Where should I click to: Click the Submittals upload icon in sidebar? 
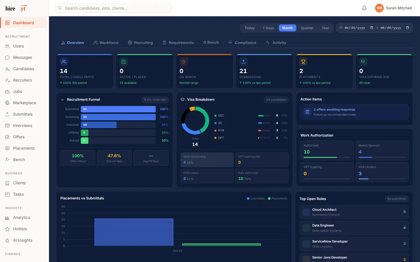click(x=7, y=114)
